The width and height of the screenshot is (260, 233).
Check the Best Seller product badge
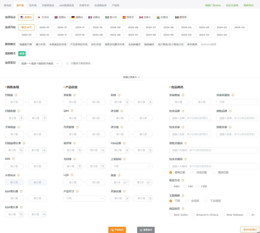coord(171,215)
